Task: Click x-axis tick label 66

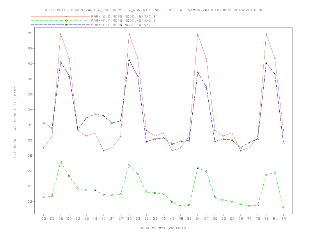Action: (x=232, y=219)
